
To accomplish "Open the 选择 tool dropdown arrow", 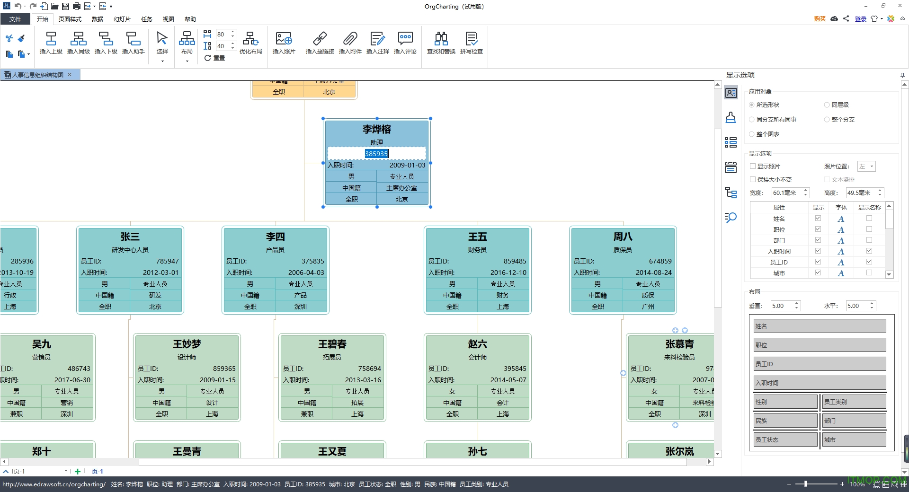I will (162, 61).
